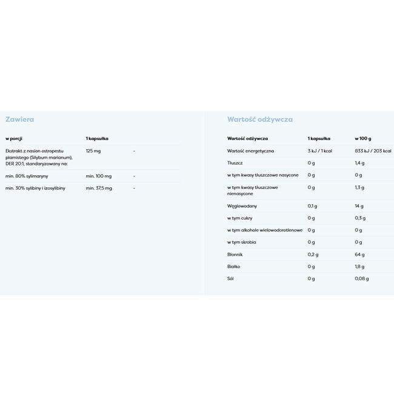Select the 1 kapsułka header under Zawiera

coord(97,138)
